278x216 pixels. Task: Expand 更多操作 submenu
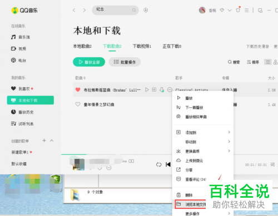(x=203, y=213)
